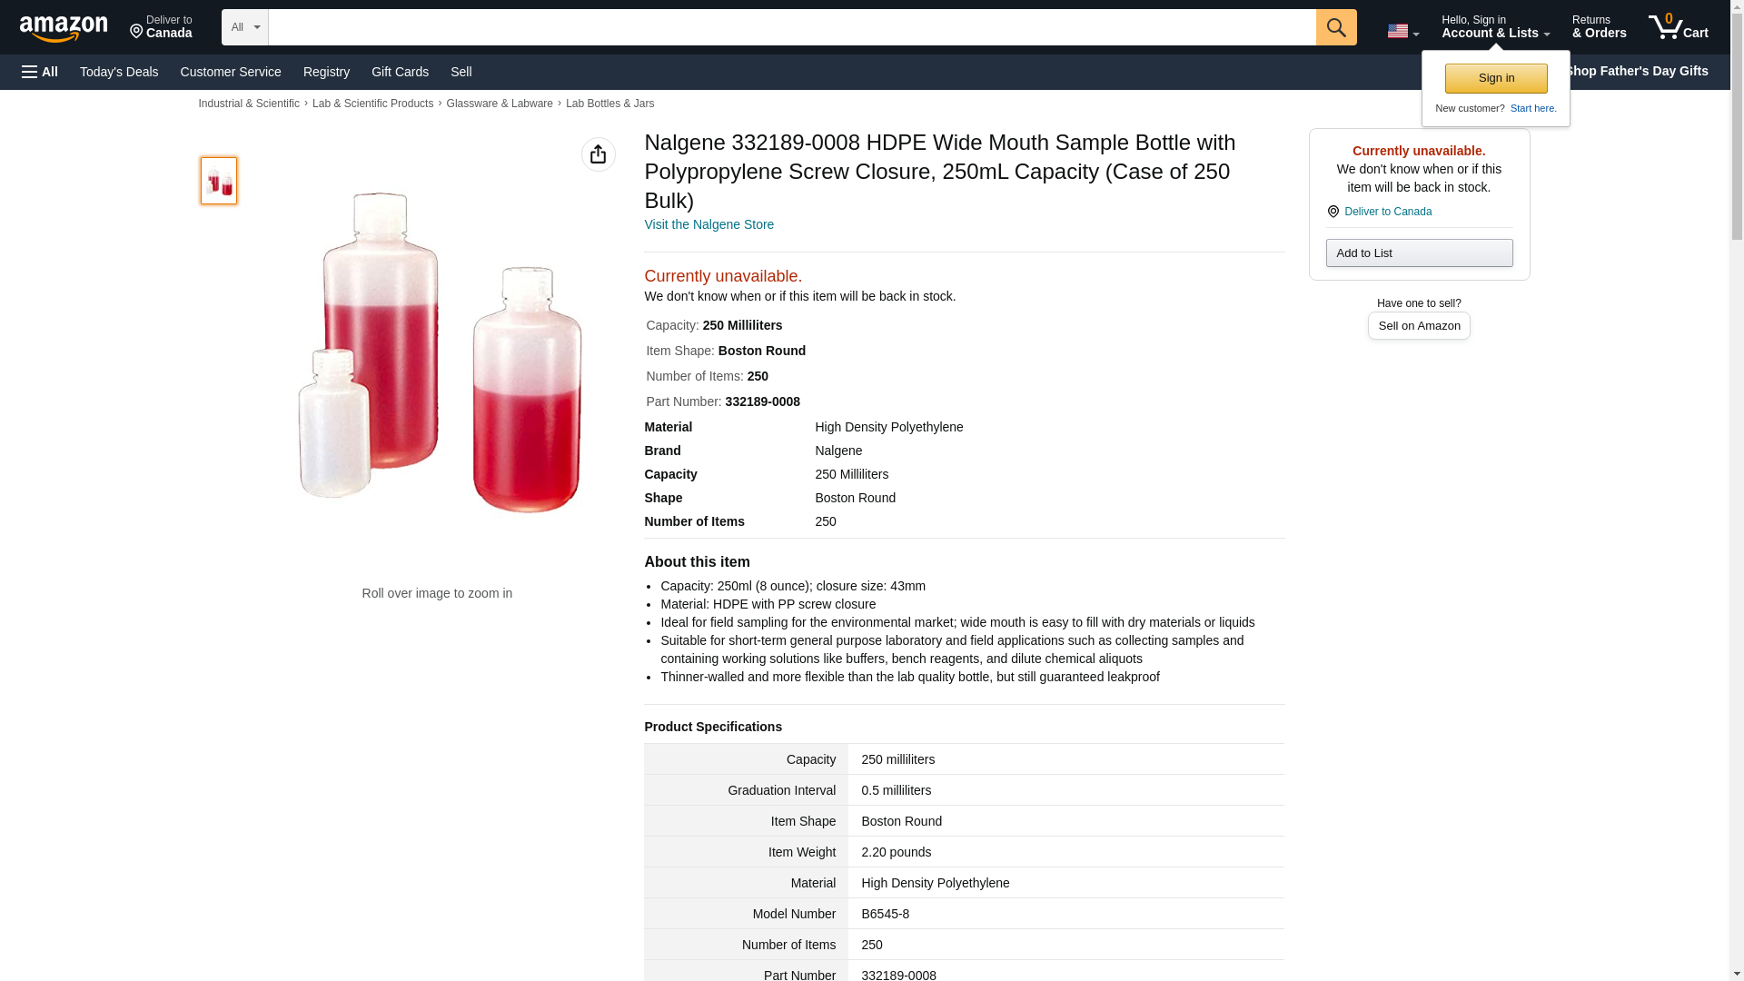Viewport: 1744px width, 981px height.
Task: Visit the Nalgene Store link
Action: [708, 224]
